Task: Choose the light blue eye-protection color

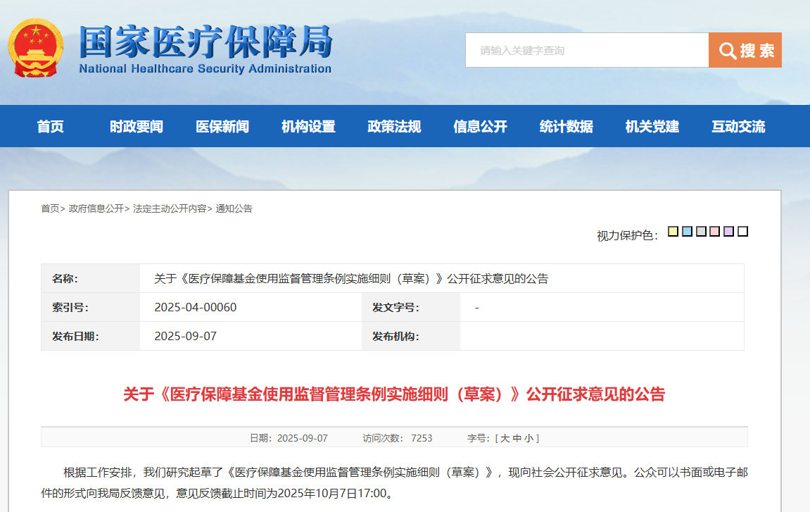Action: tap(687, 232)
